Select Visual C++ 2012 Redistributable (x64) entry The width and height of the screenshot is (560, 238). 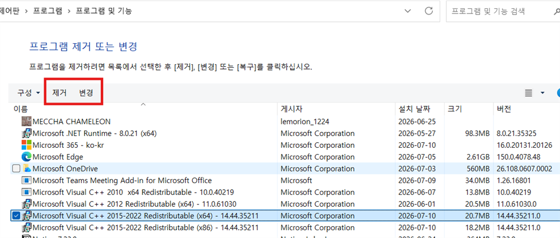[x=134, y=204]
